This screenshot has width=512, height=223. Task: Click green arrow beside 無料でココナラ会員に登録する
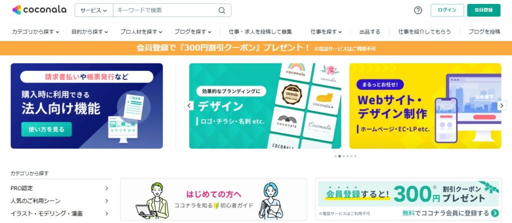pyautogui.click(x=495, y=213)
